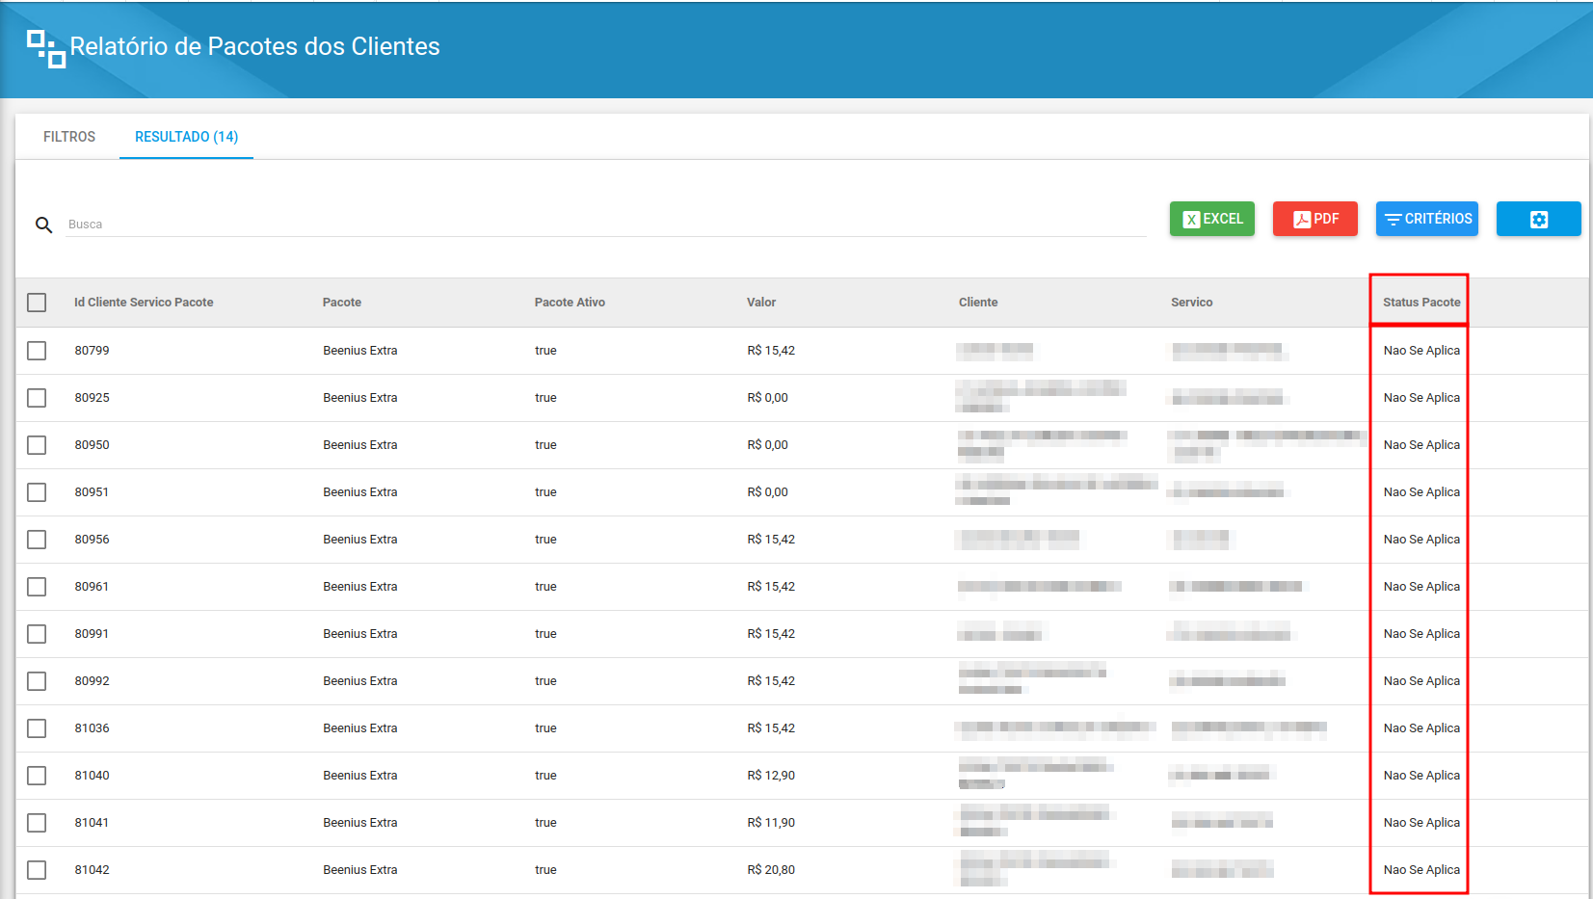
Task: Check the row 80961 checkbox
Action: coord(37,587)
